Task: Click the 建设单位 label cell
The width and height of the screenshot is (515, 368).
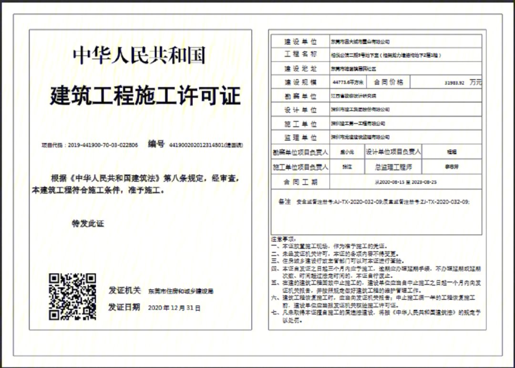Action: [x=300, y=42]
